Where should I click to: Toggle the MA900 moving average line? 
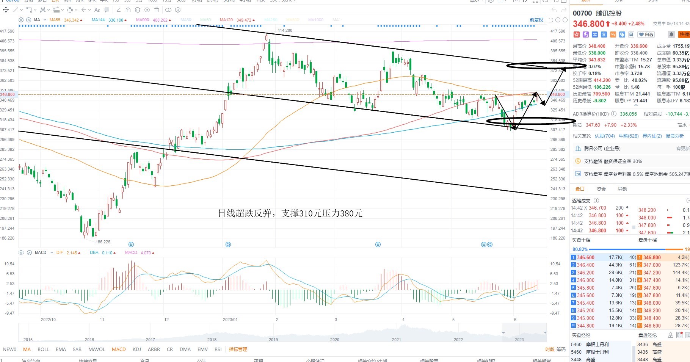(x=154, y=20)
